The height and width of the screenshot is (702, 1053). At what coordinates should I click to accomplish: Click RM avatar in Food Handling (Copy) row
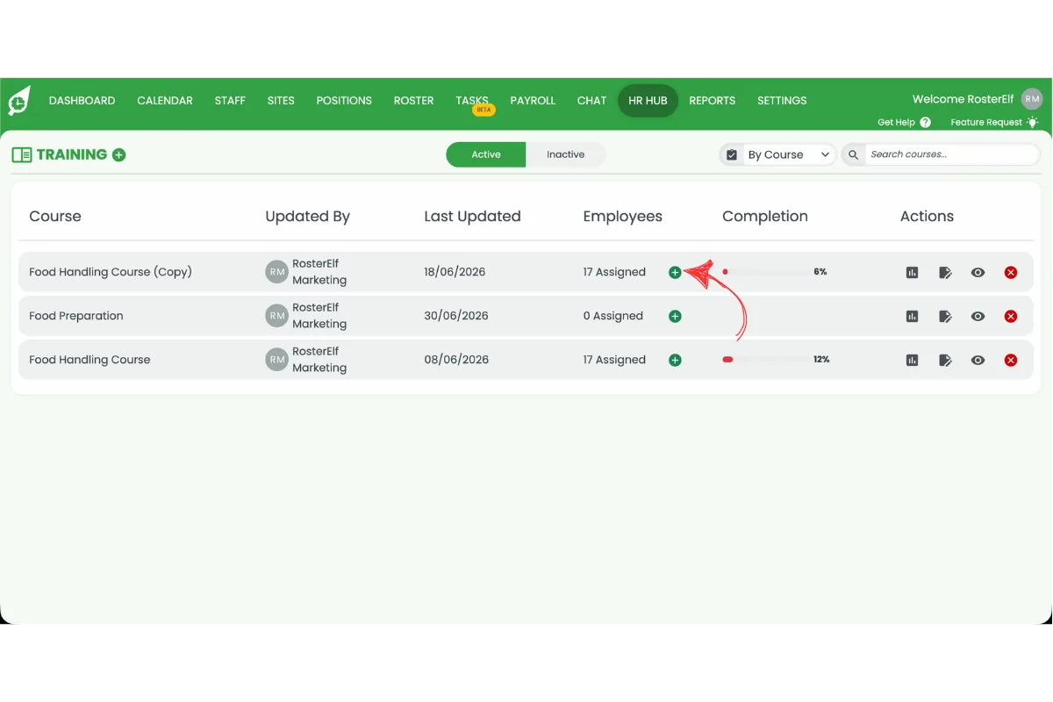pos(276,272)
